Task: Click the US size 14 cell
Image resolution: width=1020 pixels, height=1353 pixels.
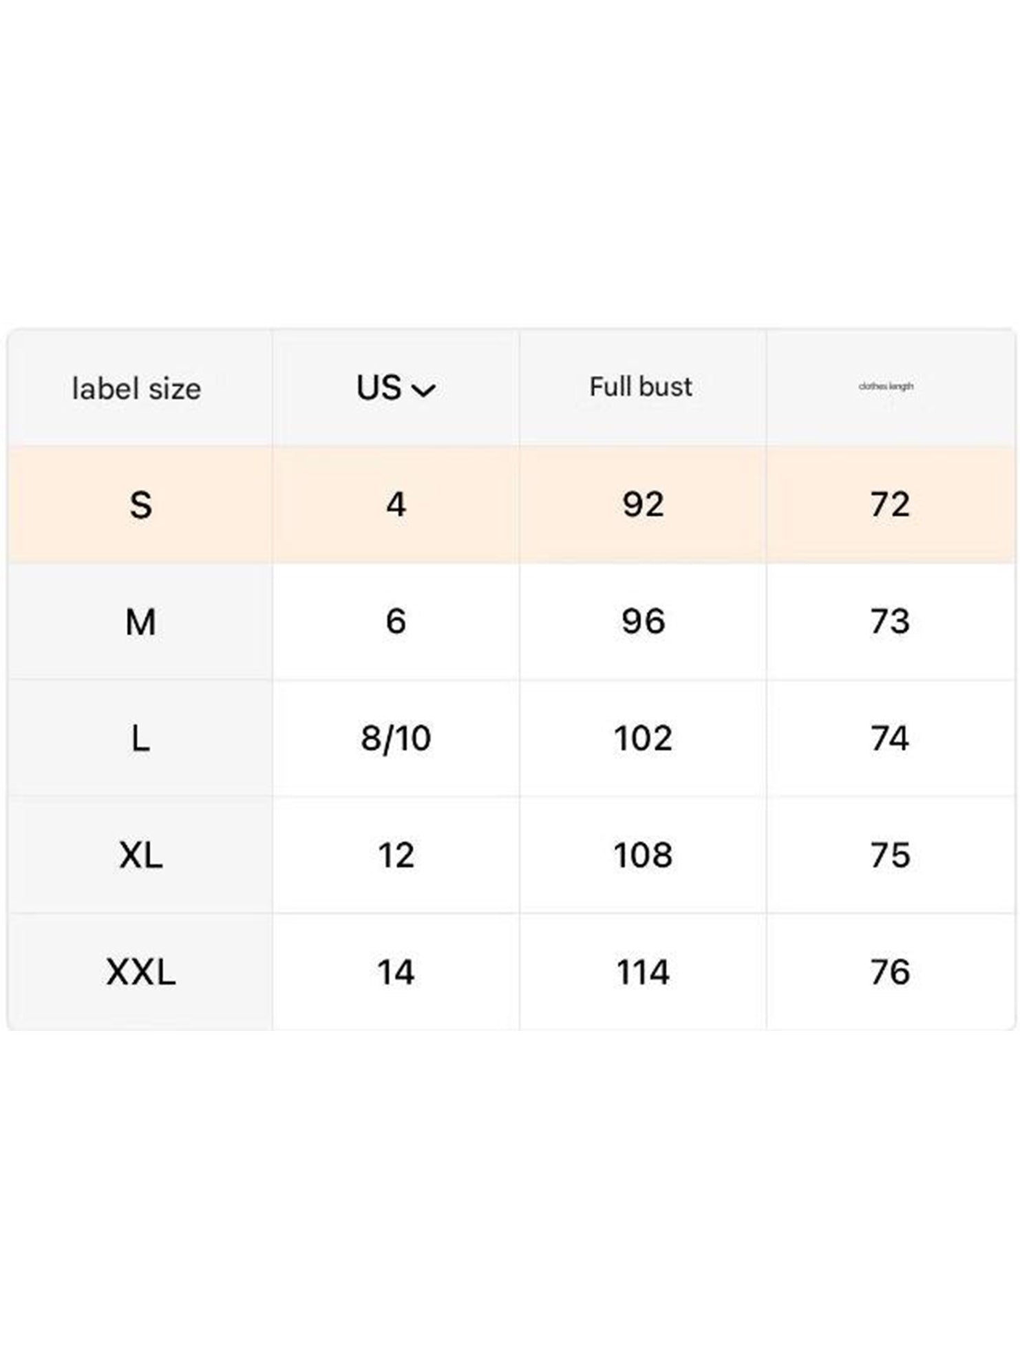Action: (396, 972)
